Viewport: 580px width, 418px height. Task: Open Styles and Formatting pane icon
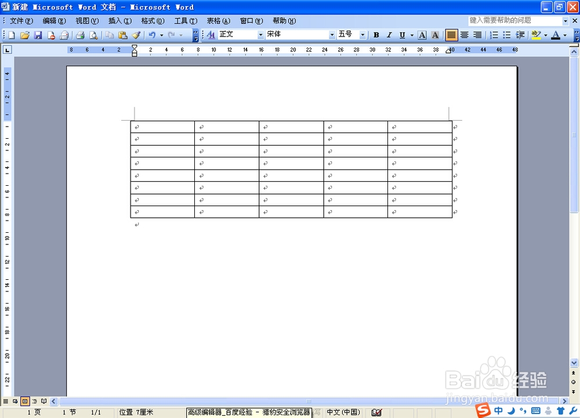coord(211,35)
